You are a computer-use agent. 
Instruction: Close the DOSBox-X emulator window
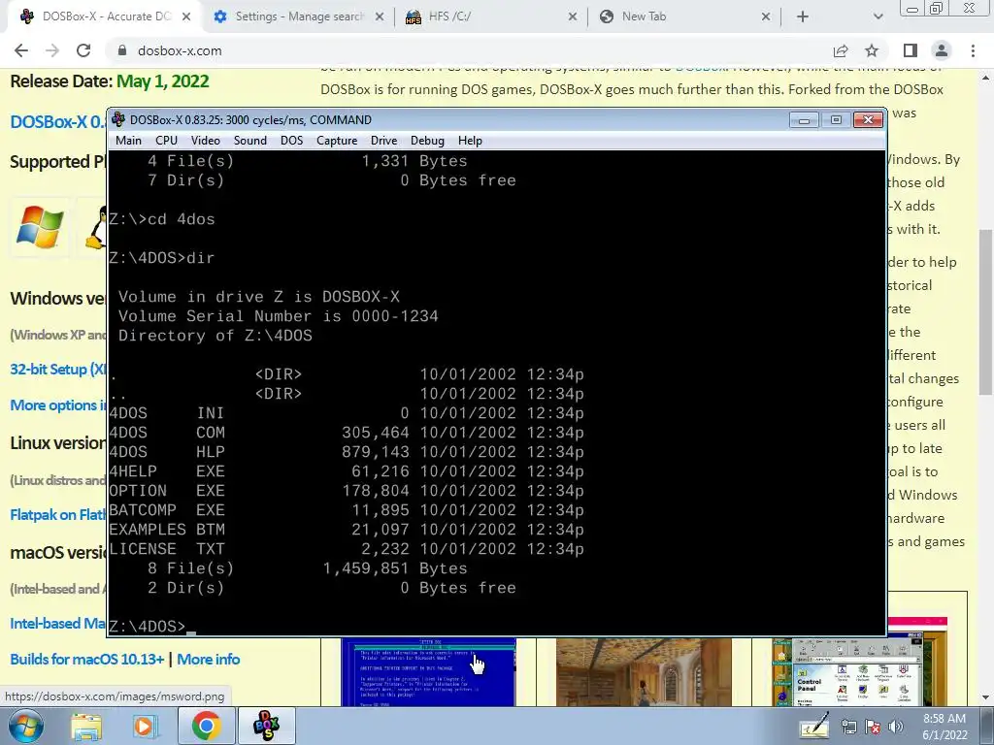(868, 119)
